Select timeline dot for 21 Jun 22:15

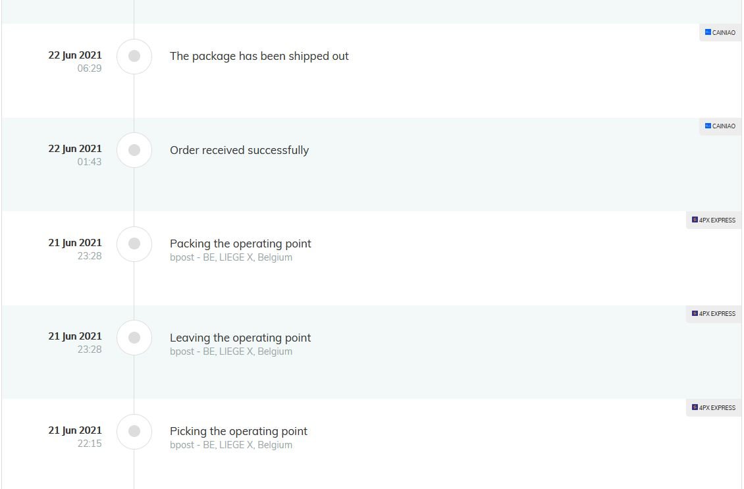click(x=134, y=431)
